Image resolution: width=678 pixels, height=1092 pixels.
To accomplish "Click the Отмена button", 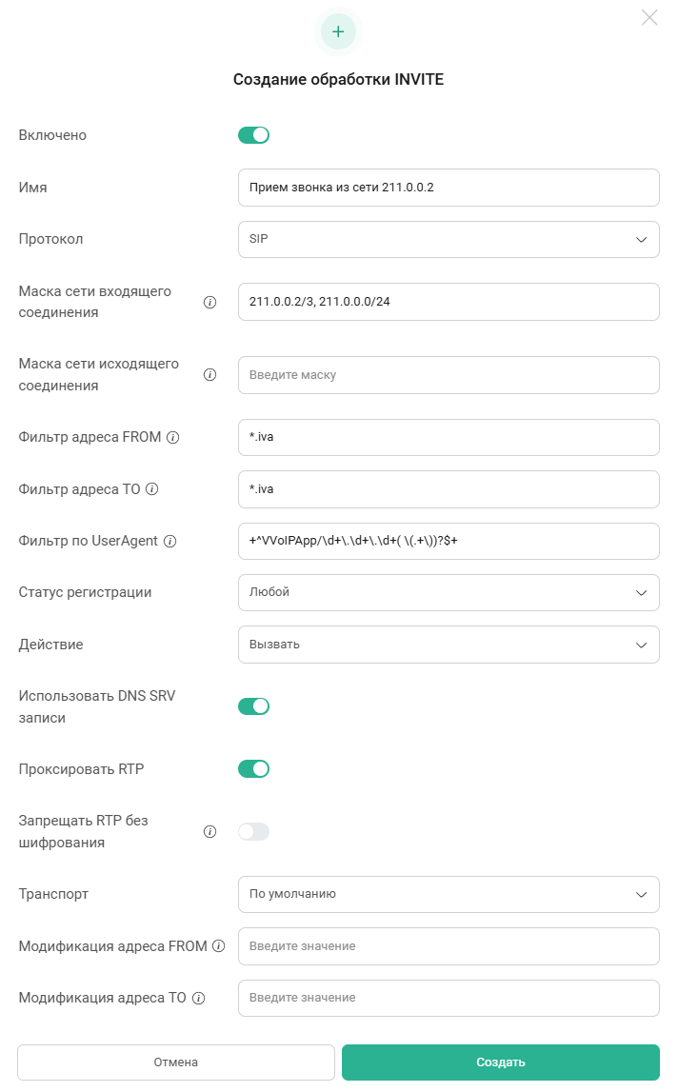I will coord(176,1062).
